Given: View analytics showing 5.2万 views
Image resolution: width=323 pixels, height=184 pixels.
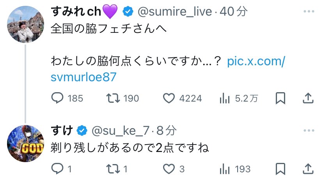Looking at the screenshot, I should point(225,98).
